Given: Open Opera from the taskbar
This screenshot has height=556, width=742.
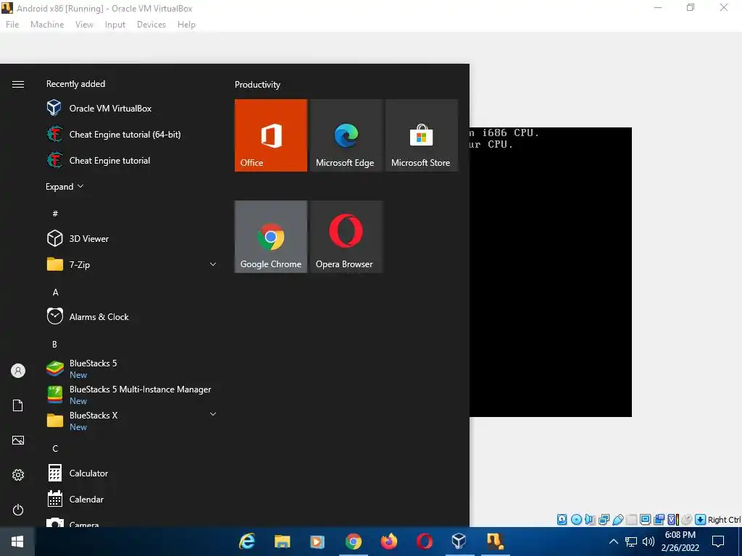Looking at the screenshot, I should pyautogui.click(x=424, y=542).
